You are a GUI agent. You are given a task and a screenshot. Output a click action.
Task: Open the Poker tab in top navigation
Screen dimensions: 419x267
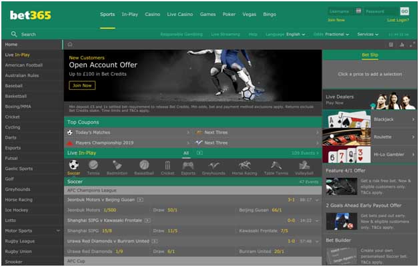229,13
